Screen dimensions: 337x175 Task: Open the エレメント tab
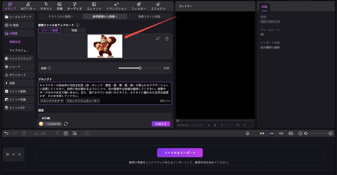pyautogui.click(x=94, y=6)
